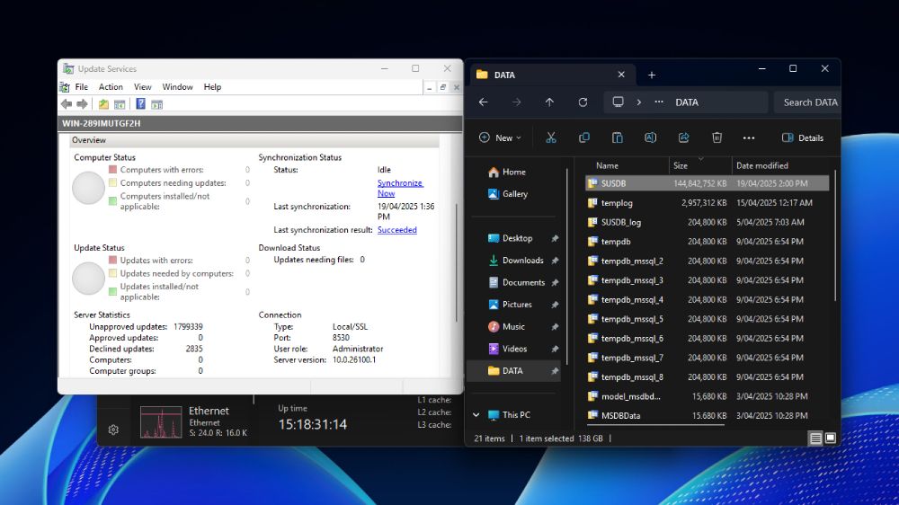Select tempdb_mssql_8 file

click(707, 377)
